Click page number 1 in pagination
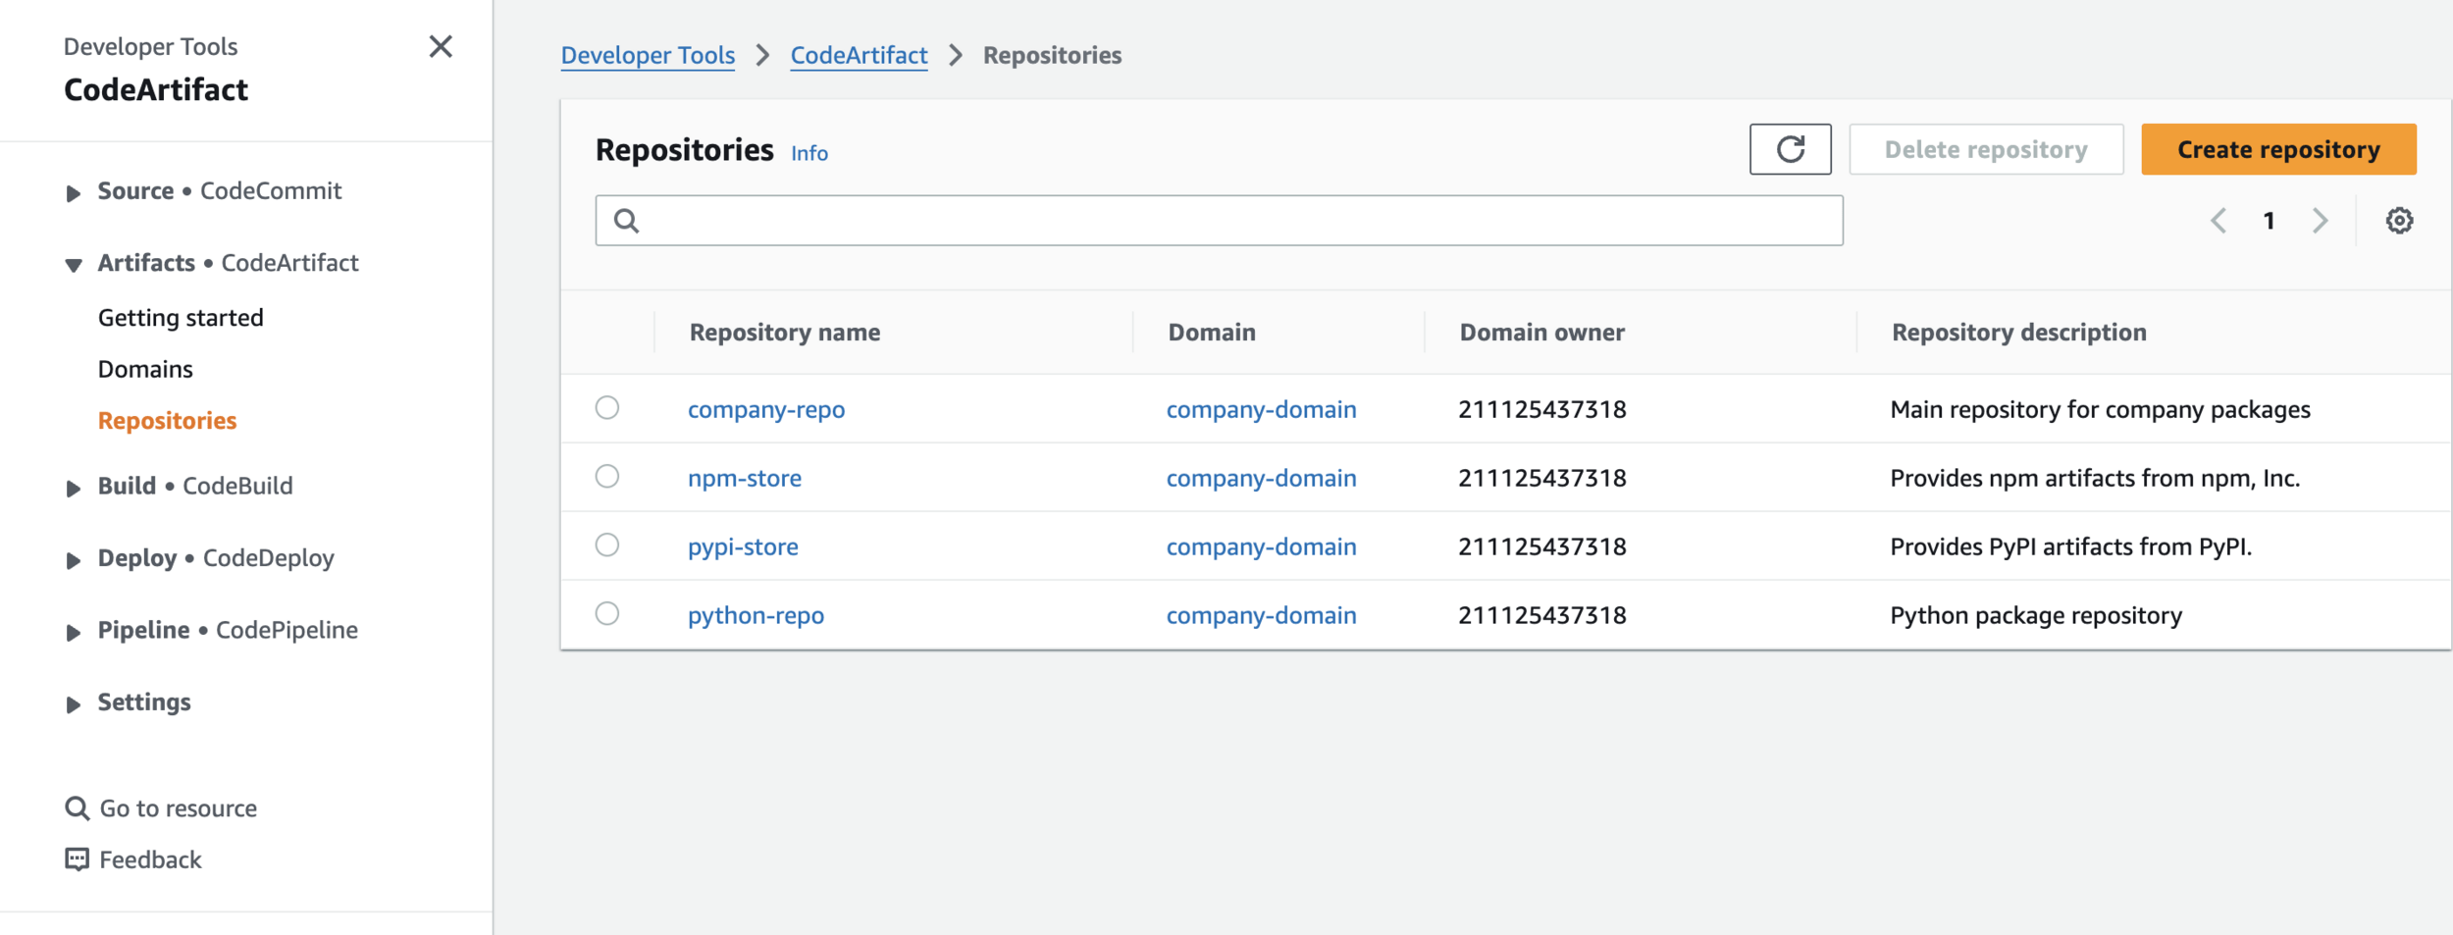Viewport: 2453px width, 935px height. (2269, 221)
